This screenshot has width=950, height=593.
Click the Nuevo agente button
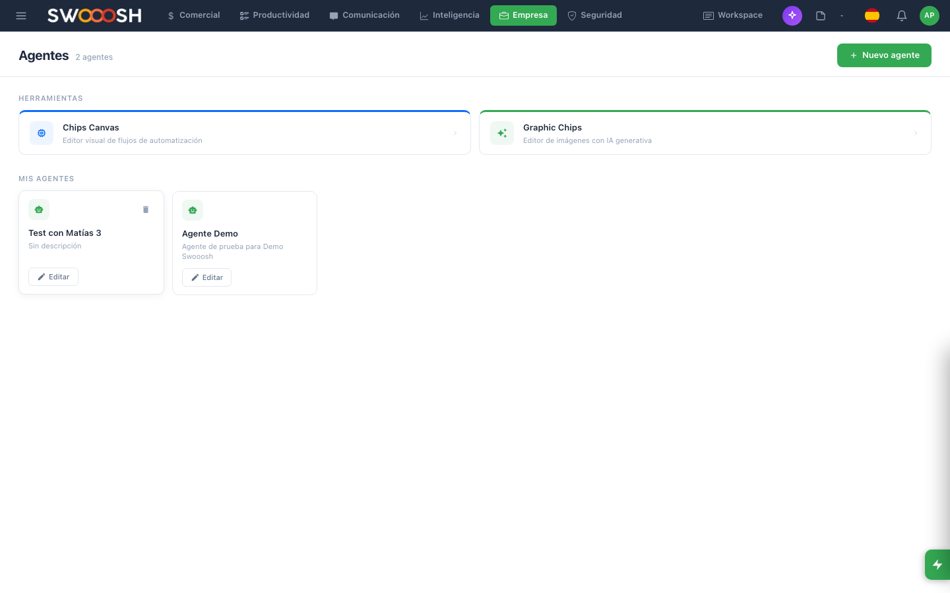point(884,55)
